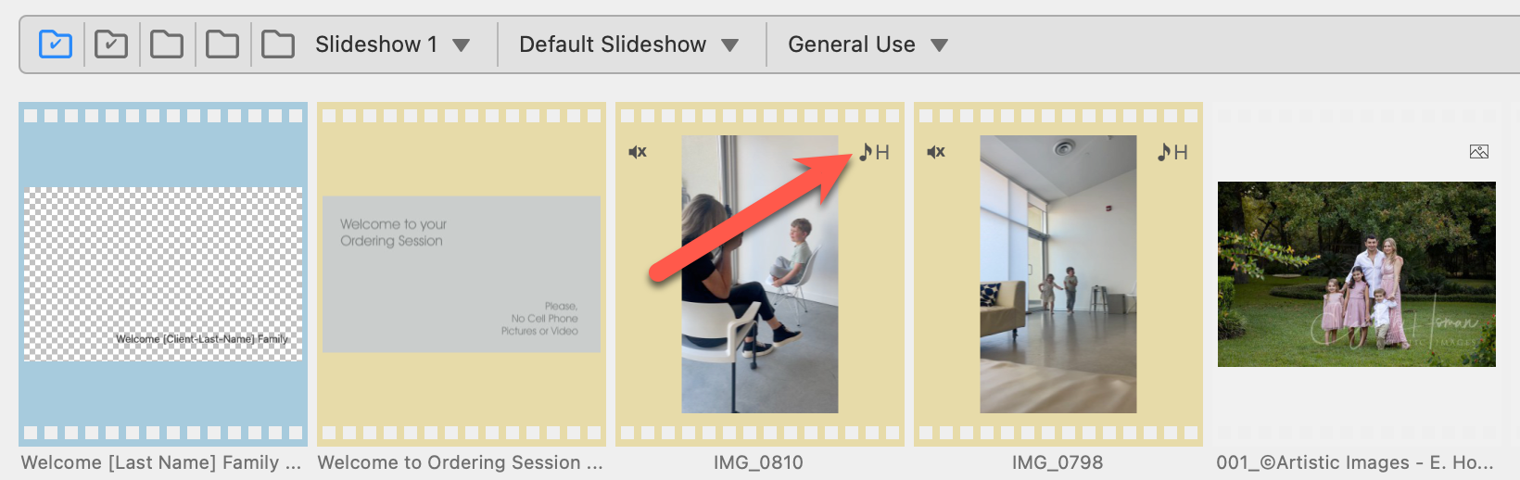Image resolution: width=1520 pixels, height=480 pixels.
Task: Click music note H icon on IMG_0810
Action: point(874,152)
